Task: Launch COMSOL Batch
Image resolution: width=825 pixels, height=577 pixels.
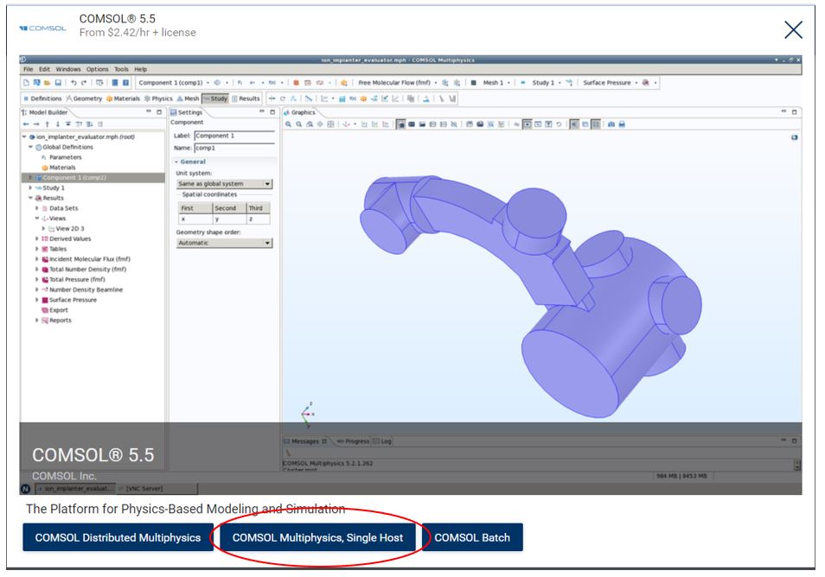Action: pyautogui.click(x=472, y=537)
